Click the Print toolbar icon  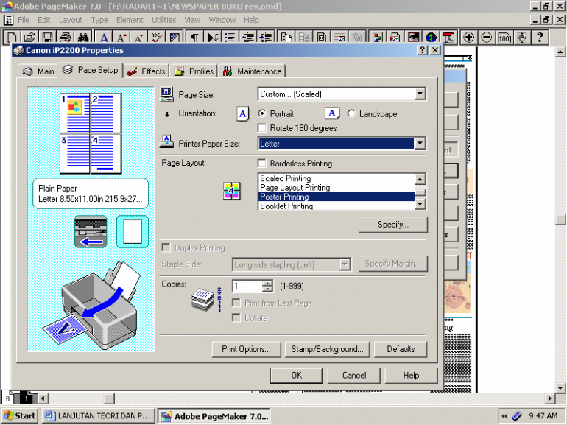[65, 38]
